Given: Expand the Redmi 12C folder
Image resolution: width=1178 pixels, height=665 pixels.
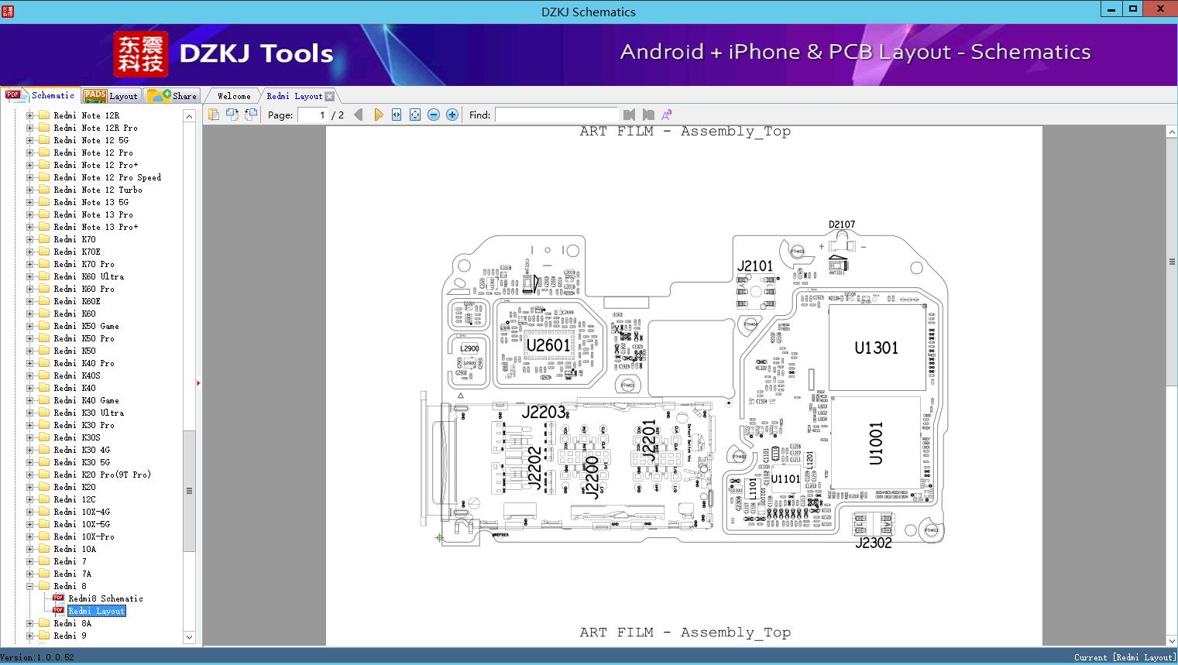Looking at the screenshot, I should point(29,499).
